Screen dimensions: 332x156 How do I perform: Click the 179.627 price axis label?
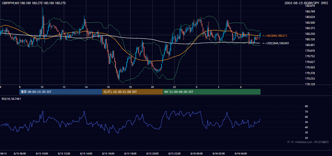click(x=310, y=62)
